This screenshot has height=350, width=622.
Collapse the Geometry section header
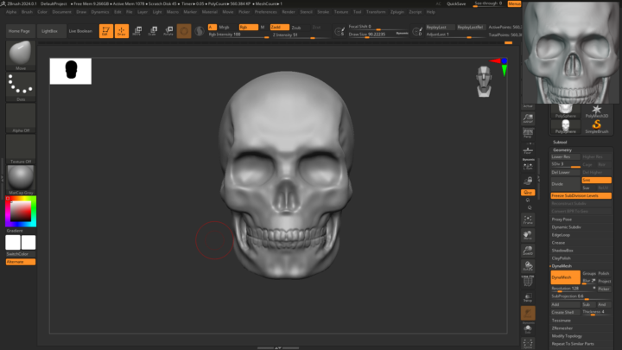click(562, 150)
